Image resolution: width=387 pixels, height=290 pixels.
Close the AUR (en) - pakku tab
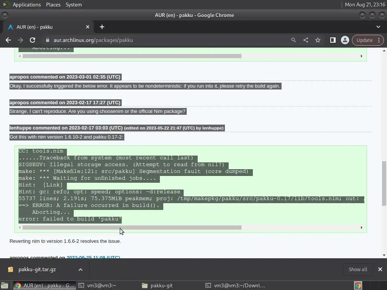tap(88, 27)
